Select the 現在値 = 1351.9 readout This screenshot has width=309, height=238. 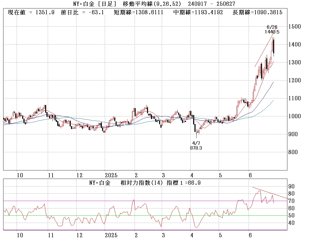(31, 12)
